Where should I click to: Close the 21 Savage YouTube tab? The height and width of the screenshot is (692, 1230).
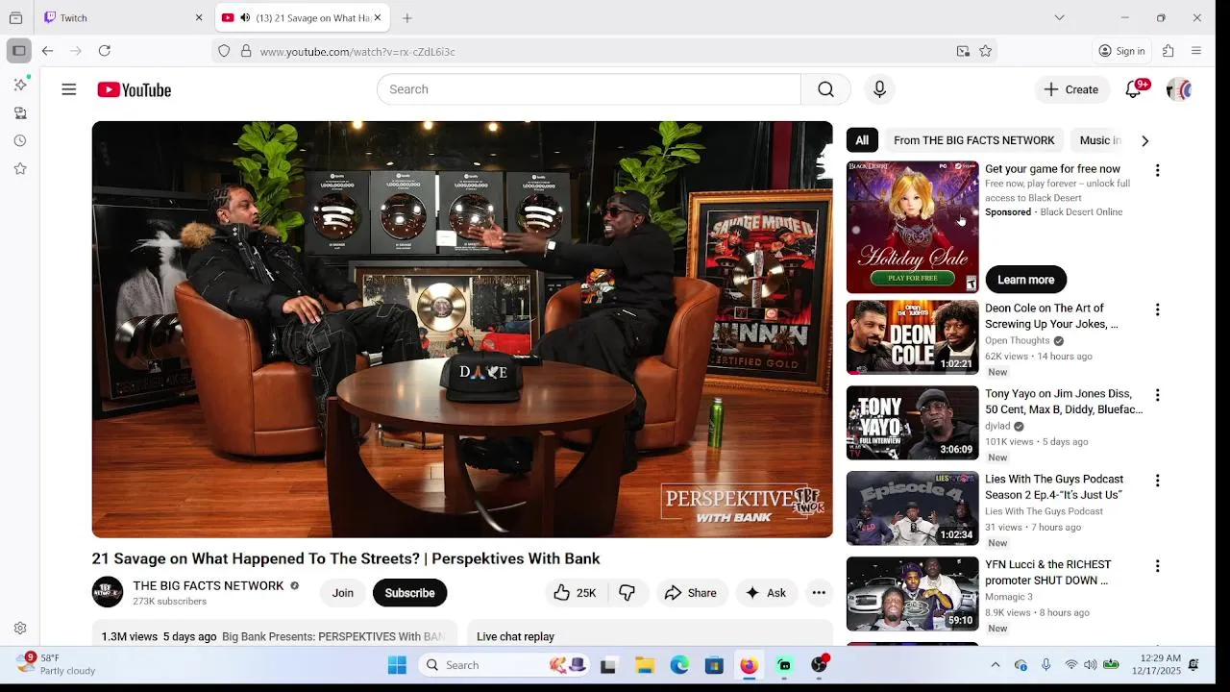tap(378, 17)
